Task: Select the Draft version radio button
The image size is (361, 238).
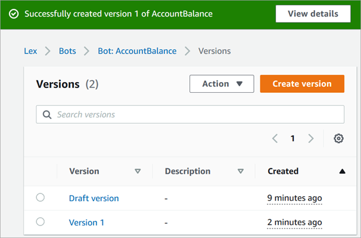Action: click(41, 198)
